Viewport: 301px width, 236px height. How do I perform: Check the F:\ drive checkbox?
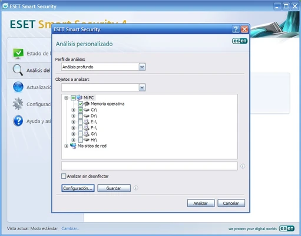[80, 128]
